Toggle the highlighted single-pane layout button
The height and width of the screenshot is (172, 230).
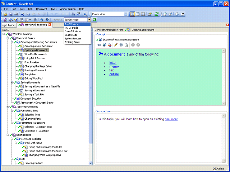132,14
